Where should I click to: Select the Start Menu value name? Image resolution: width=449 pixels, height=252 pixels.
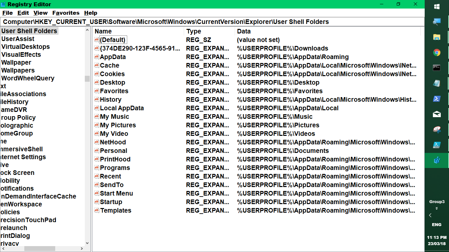tap(116, 193)
